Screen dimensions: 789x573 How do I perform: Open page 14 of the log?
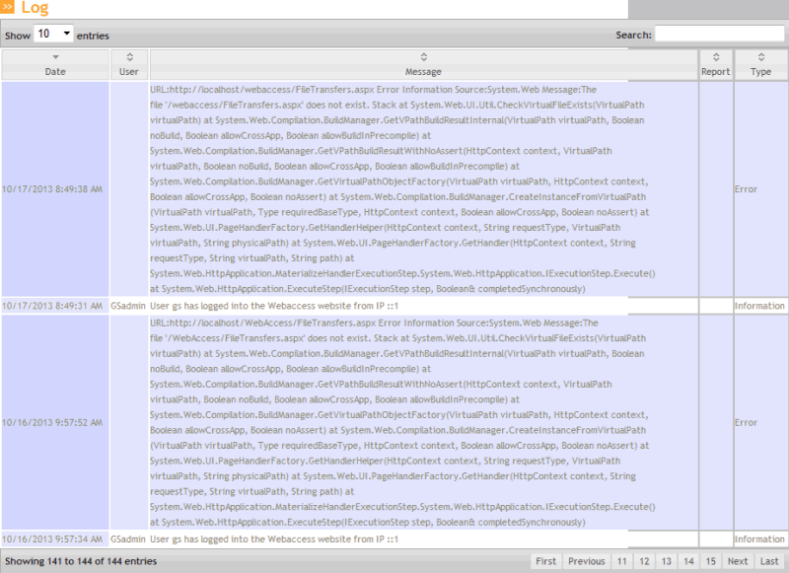(689, 561)
